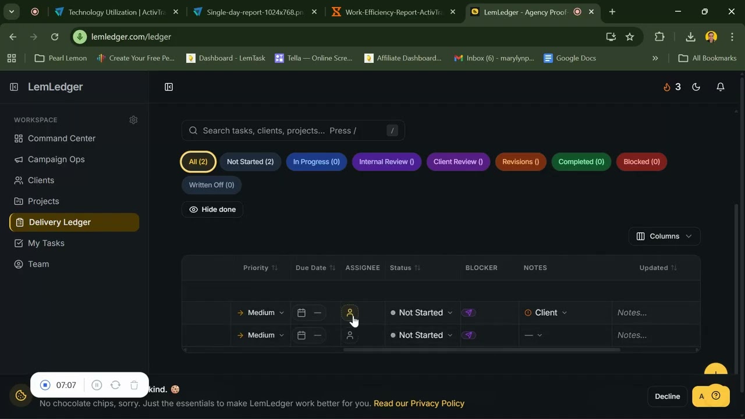Sort by Status column
The width and height of the screenshot is (745, 419).
tap(405, 268)
